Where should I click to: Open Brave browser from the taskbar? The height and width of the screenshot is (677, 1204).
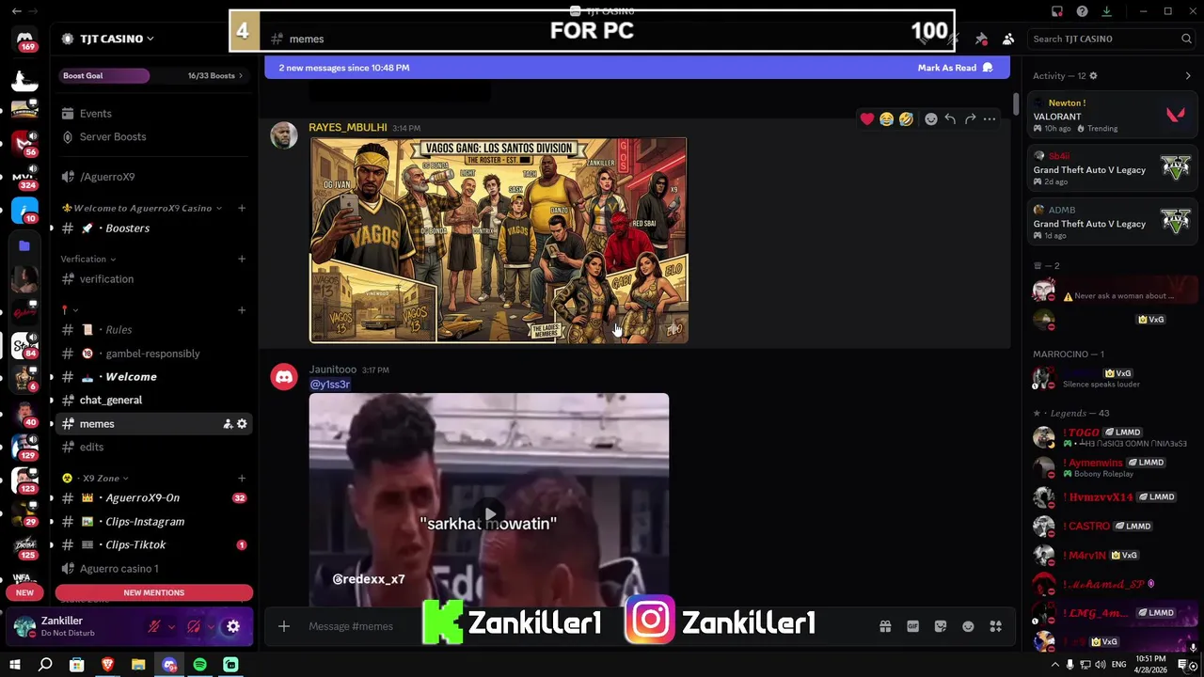tap(107, 665)
